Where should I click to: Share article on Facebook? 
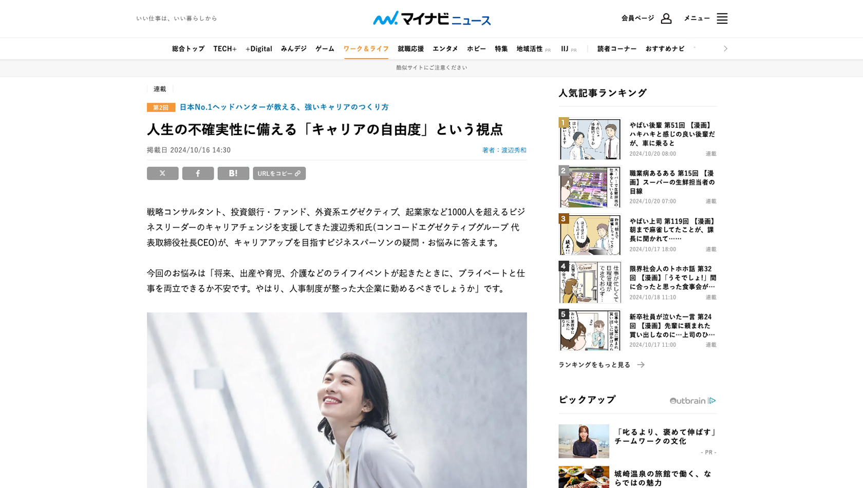point(198,174)
